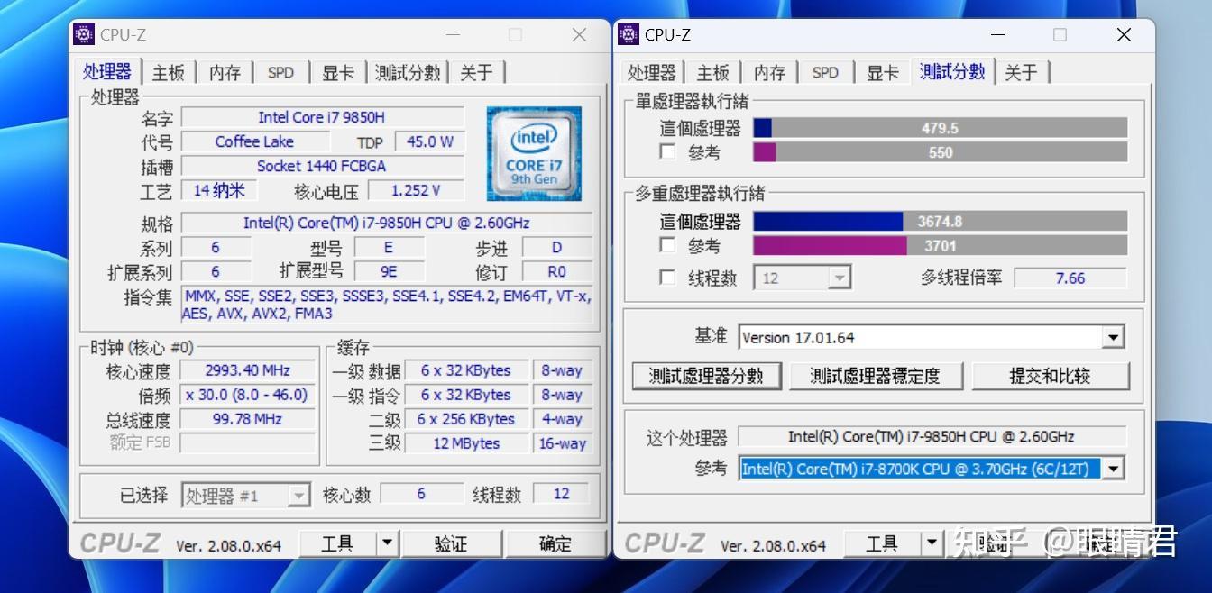The height and width of the screenshot is (593, 1212).
Task: Click the 測試處理器穩定度 button
Action: (875, 376)
